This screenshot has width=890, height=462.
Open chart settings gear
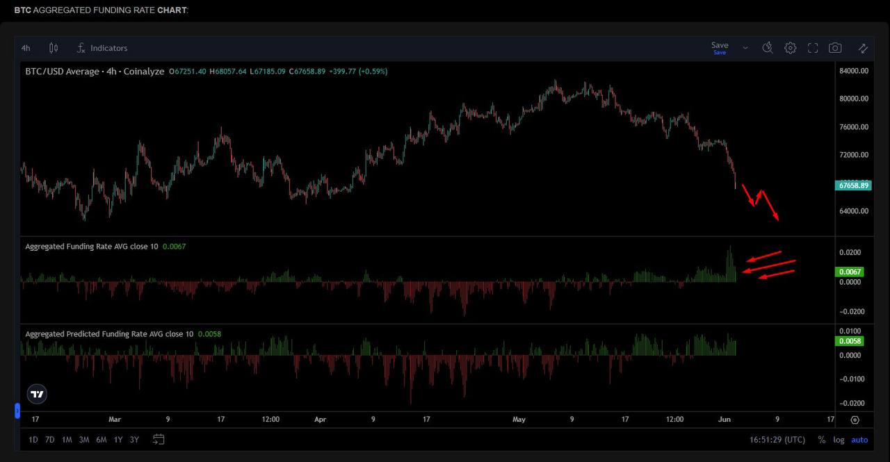[x=791, y=48]
